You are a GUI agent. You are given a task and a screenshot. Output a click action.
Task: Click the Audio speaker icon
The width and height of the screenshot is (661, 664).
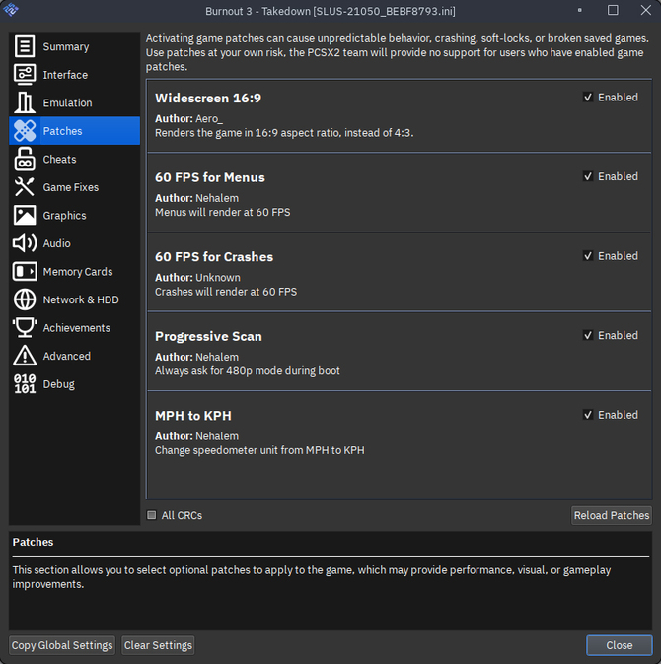(x=25, y=243)
